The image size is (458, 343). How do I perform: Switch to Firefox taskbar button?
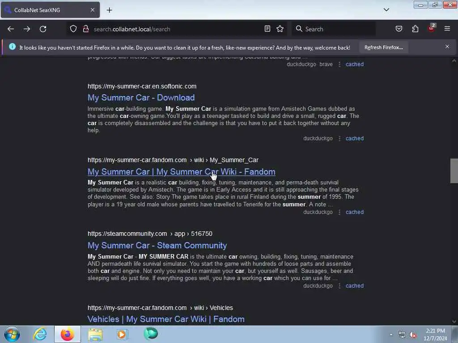coord(68,334)
